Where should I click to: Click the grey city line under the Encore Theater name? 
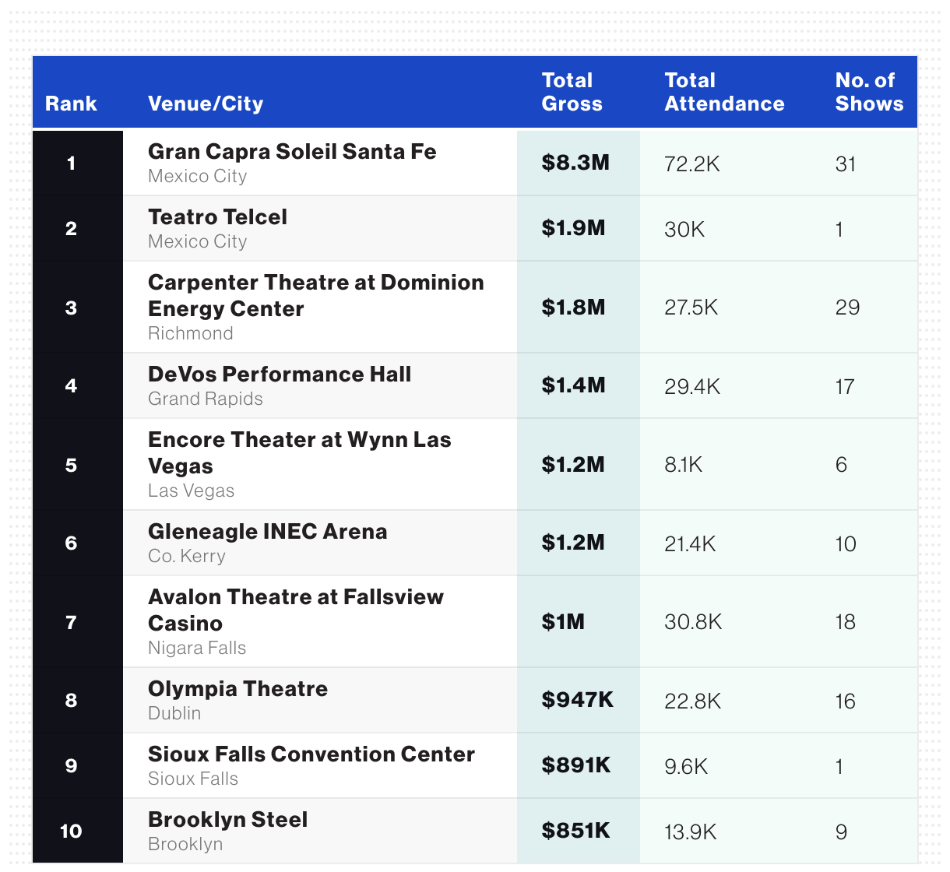[192, 490]
